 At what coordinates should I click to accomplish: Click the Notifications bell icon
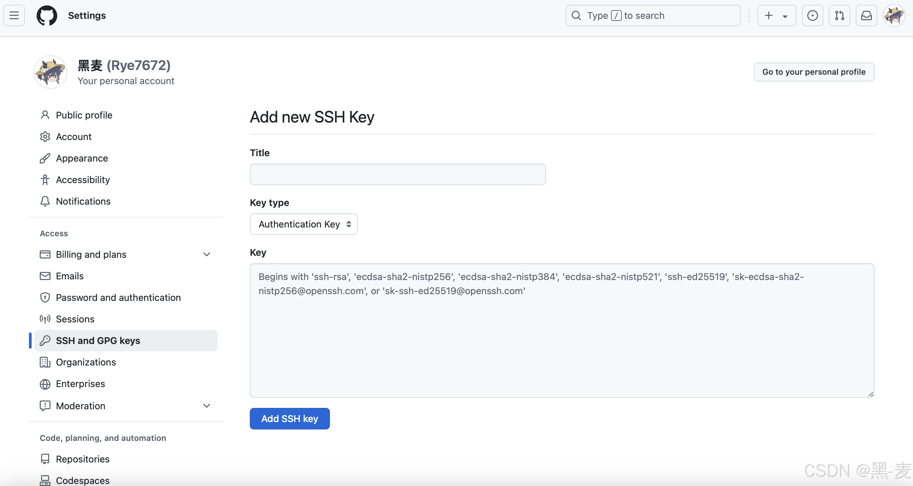tap(45, 201)
